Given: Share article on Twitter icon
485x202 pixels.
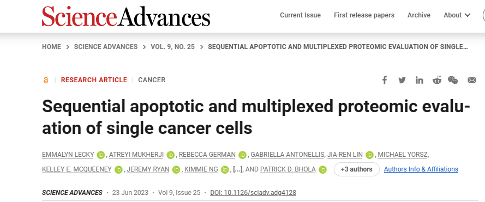Looking at the screenshot, I should pyautogui.click(x=402, y=80).
